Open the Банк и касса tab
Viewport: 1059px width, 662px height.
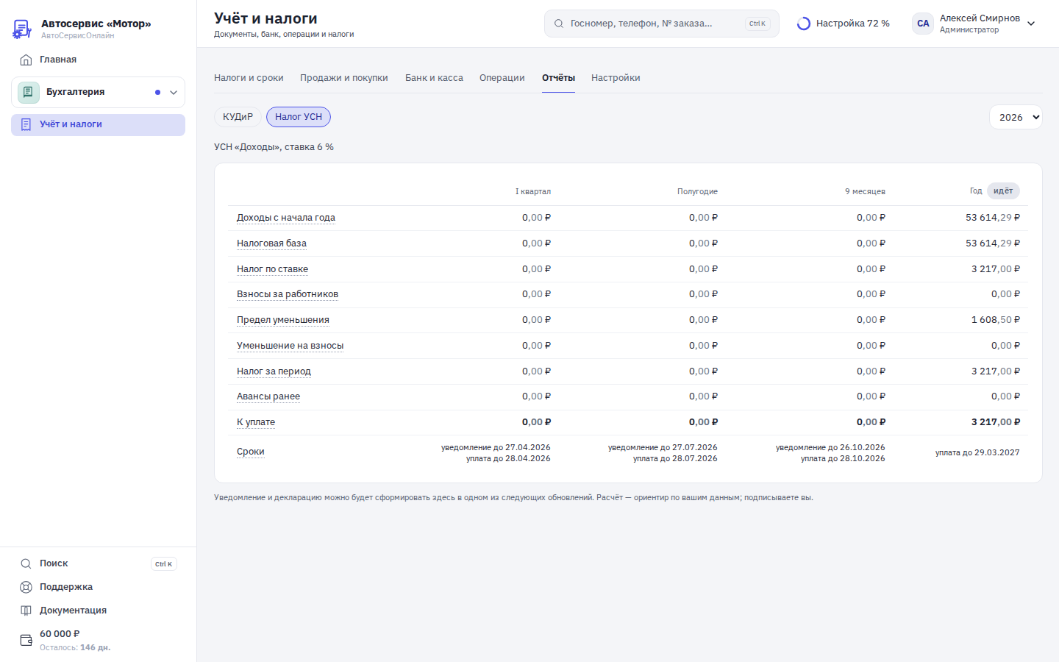point(434,78)
